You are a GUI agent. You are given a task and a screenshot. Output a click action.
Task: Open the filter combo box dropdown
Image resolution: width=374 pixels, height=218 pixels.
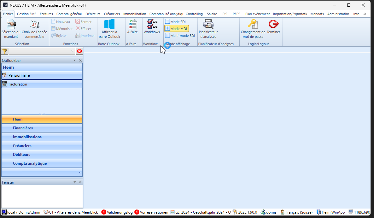72,51
